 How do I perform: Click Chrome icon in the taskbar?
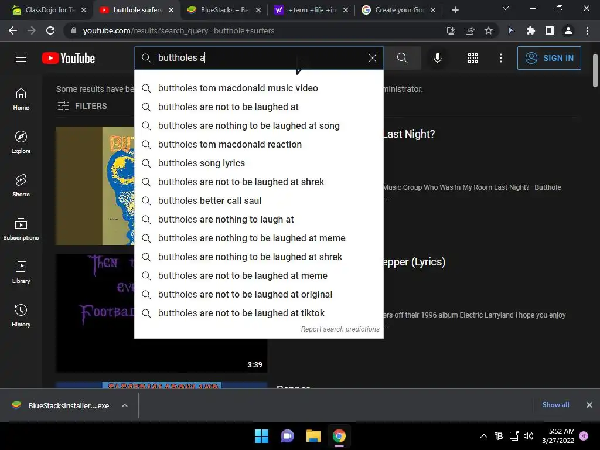pos(339,436)
